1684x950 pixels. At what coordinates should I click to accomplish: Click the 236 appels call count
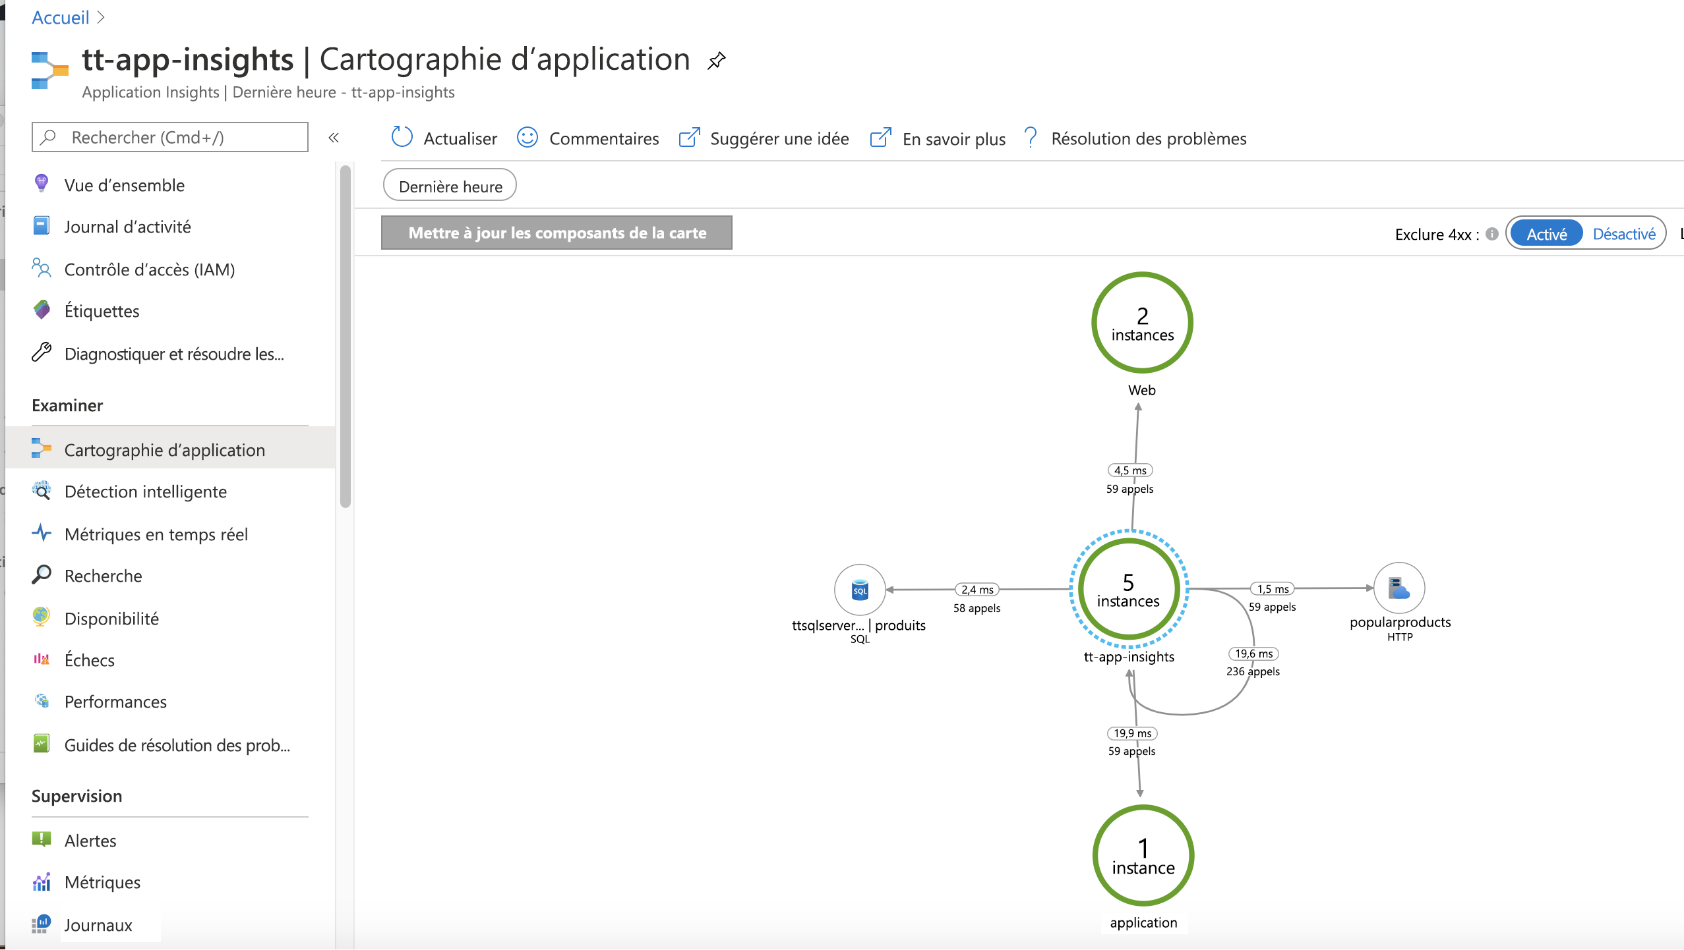1253,671
